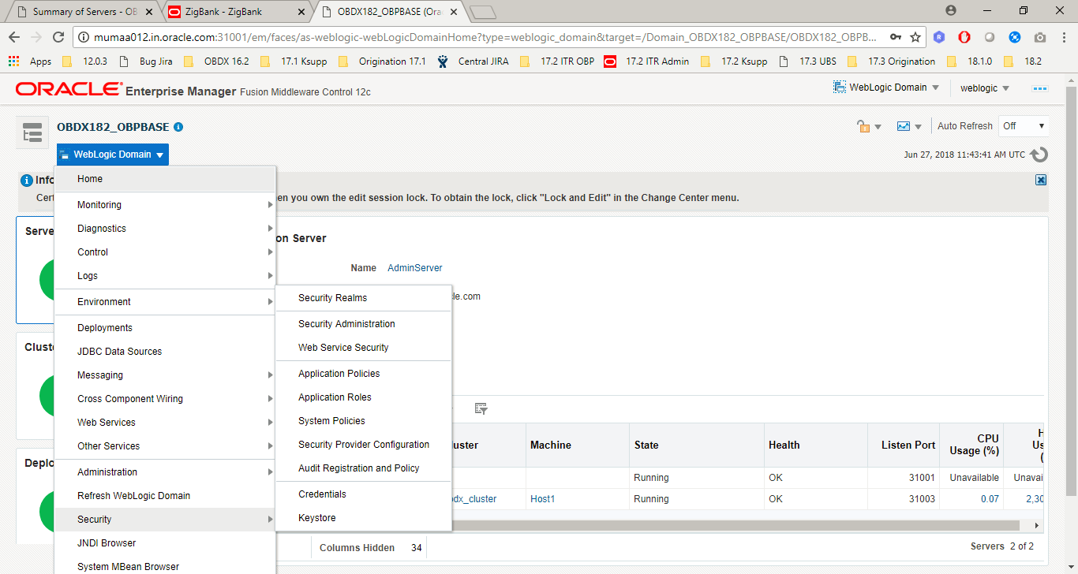
Task: Open the top-right WebLogic Domain target menu
Action: tap(886, 88)
